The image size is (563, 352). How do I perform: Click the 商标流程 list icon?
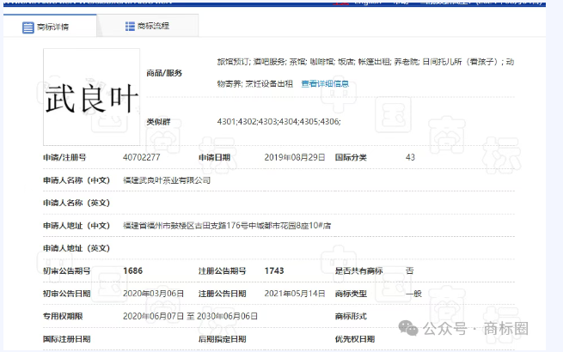(x=130, y=27)
